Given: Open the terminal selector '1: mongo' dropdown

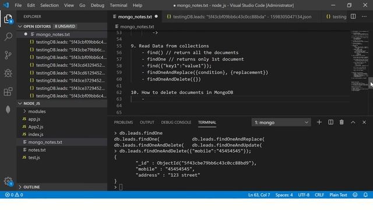Looking at the screenshot, I should pyautogui.click(x=281, y=123).
